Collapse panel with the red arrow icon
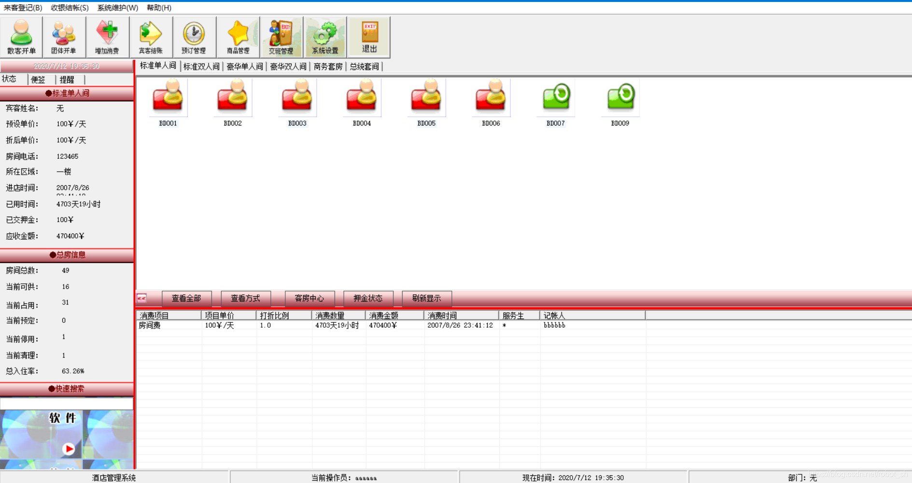 141,299
